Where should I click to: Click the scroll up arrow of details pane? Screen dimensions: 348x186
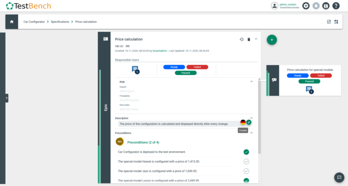(259, 79)
